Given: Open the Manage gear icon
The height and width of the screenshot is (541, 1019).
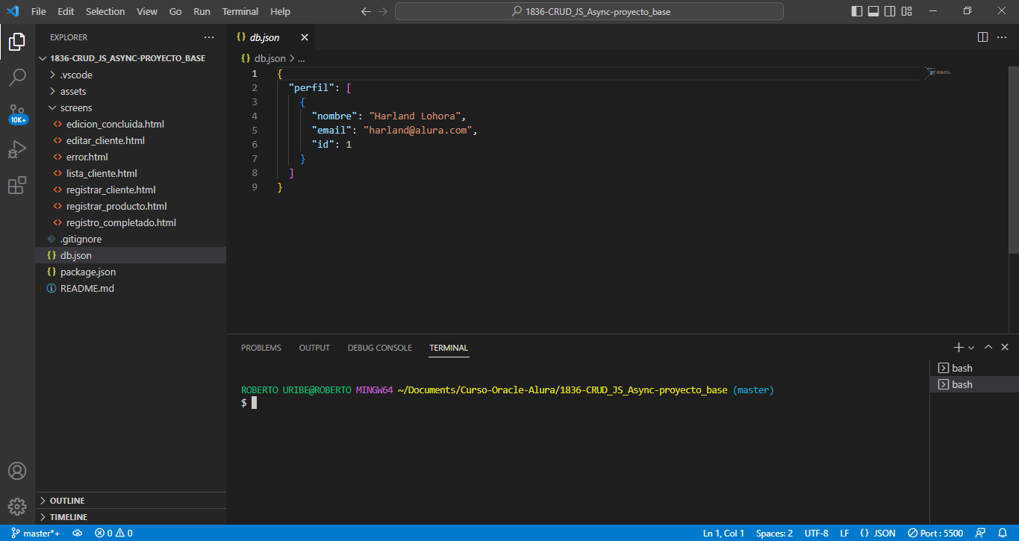Looking at the screenshot, I should [x=17, y=507].
